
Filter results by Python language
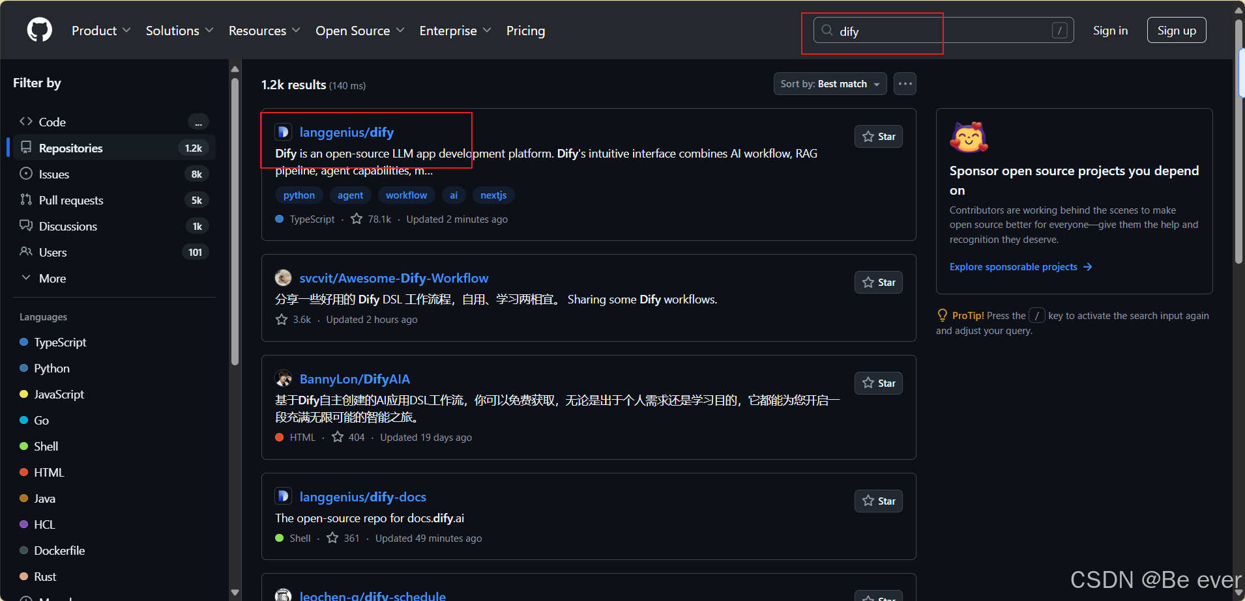[x=51, y=368]
